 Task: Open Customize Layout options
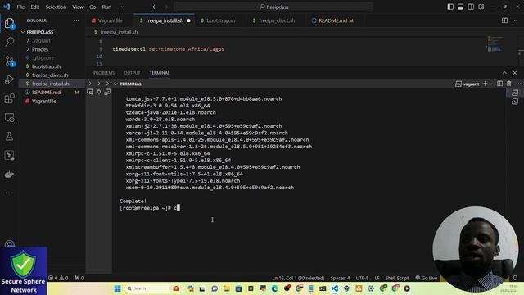click(x=481, y=7)
